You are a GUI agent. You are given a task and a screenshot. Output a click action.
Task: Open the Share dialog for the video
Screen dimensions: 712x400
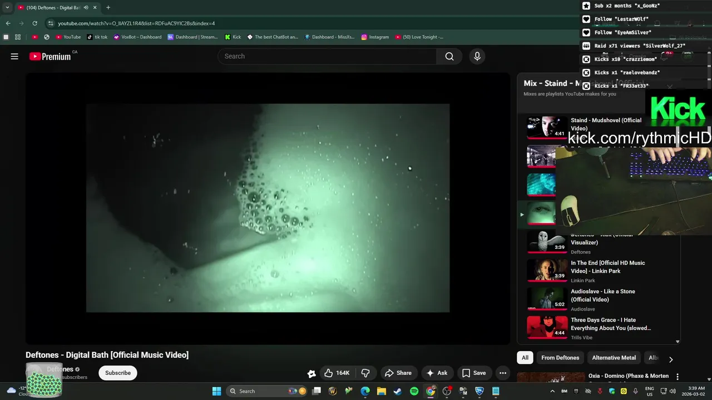[398, 373]
